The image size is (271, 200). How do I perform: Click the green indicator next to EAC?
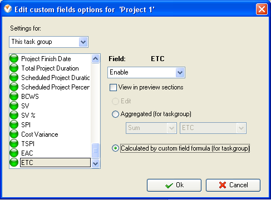(14, 153)
